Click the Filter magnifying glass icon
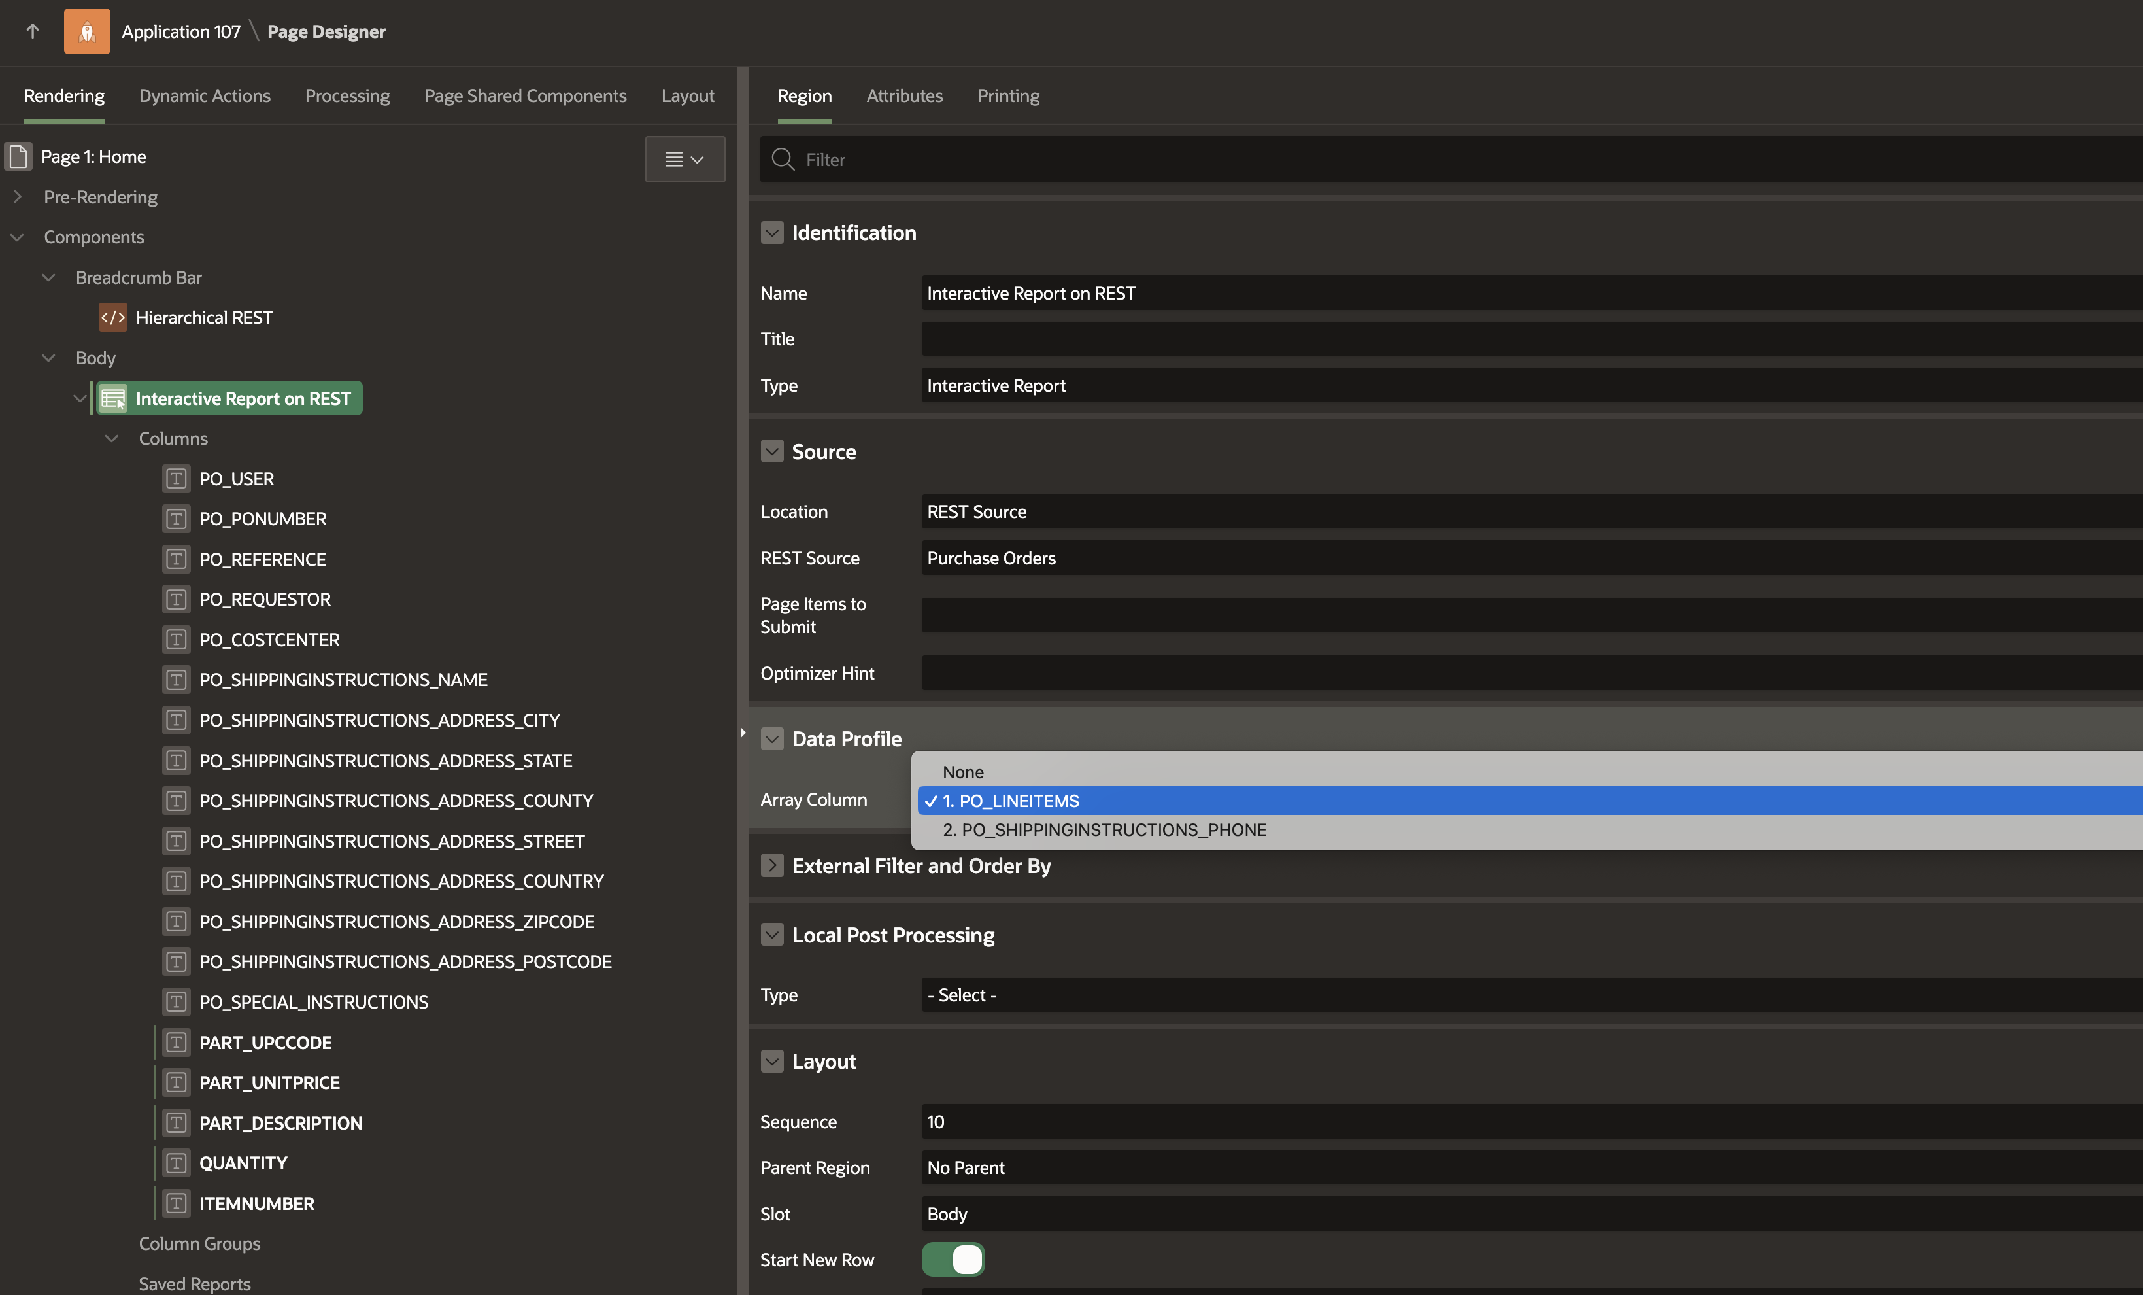 [783, 160]
